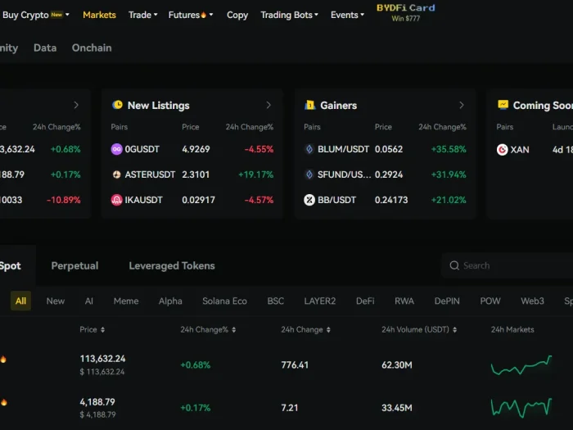Open the first row's 24h market chart
The height and width of the screenshot is (430, 573).
click(x=521, y=365)
